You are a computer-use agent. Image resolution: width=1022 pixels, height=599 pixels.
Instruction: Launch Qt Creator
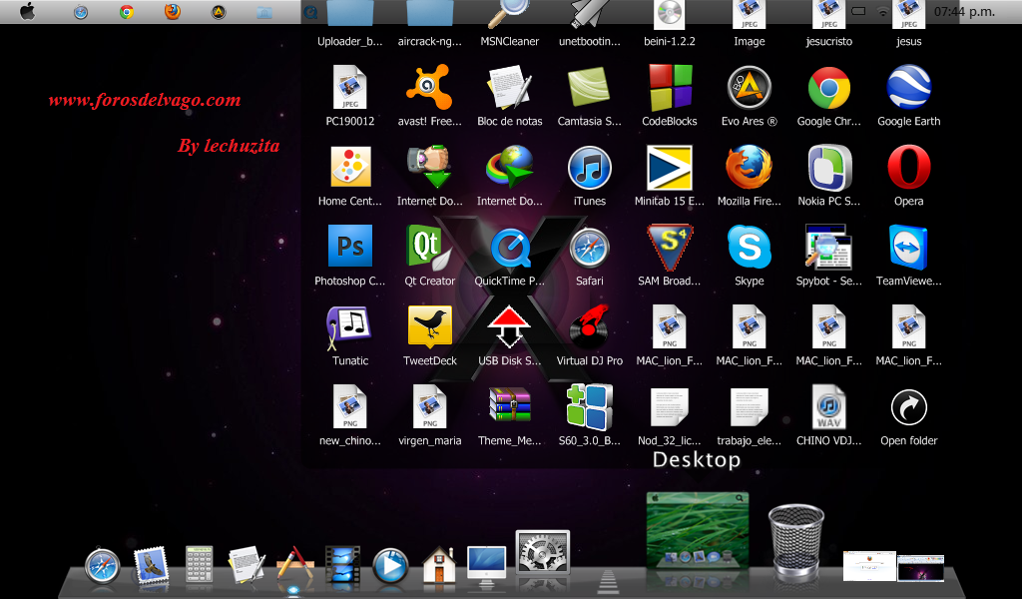[x=428, y=247]
